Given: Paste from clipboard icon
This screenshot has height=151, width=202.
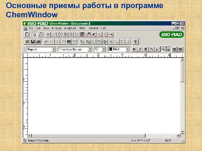Looking at the screenshot, I should click(x=69, y=42).
